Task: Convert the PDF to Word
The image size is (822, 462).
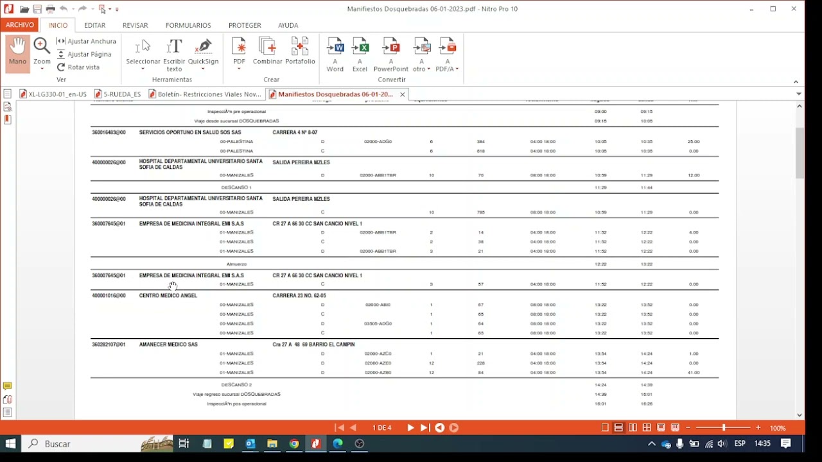Action: click(x=335, y=54)
